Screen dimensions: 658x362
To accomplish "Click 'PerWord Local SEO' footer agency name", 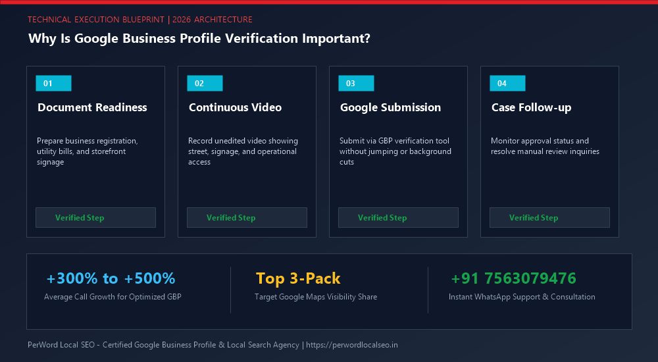I will click(x=61, y=345).
